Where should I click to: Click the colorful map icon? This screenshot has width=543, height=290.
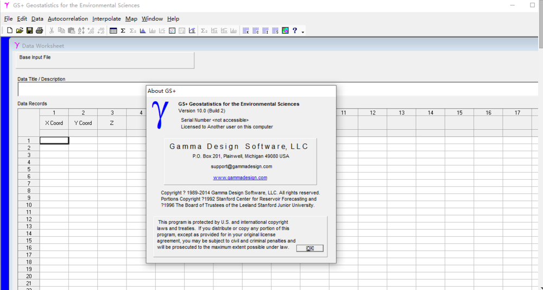coord(285,30)
